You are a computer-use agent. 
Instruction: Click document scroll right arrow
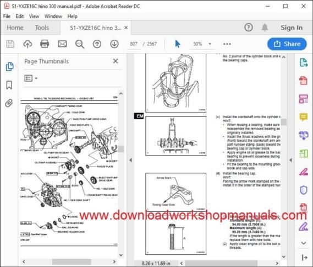277,263
